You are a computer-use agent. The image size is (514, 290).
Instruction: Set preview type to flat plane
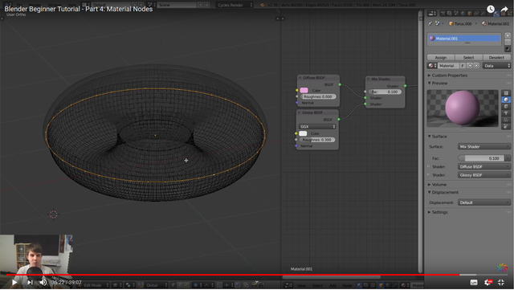[x=506, y=93]
